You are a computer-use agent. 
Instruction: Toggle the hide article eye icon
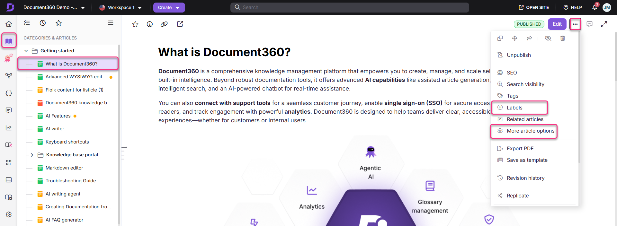(x=548, y=38)
